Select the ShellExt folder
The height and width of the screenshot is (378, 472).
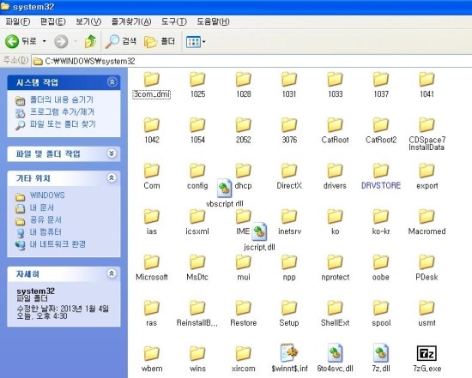point(335,315)
